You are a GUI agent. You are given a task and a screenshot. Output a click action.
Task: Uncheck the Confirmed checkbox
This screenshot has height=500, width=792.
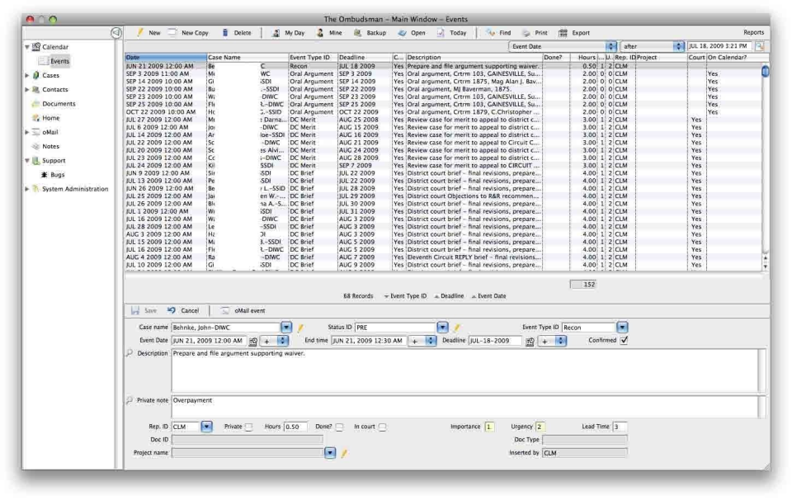625,341
